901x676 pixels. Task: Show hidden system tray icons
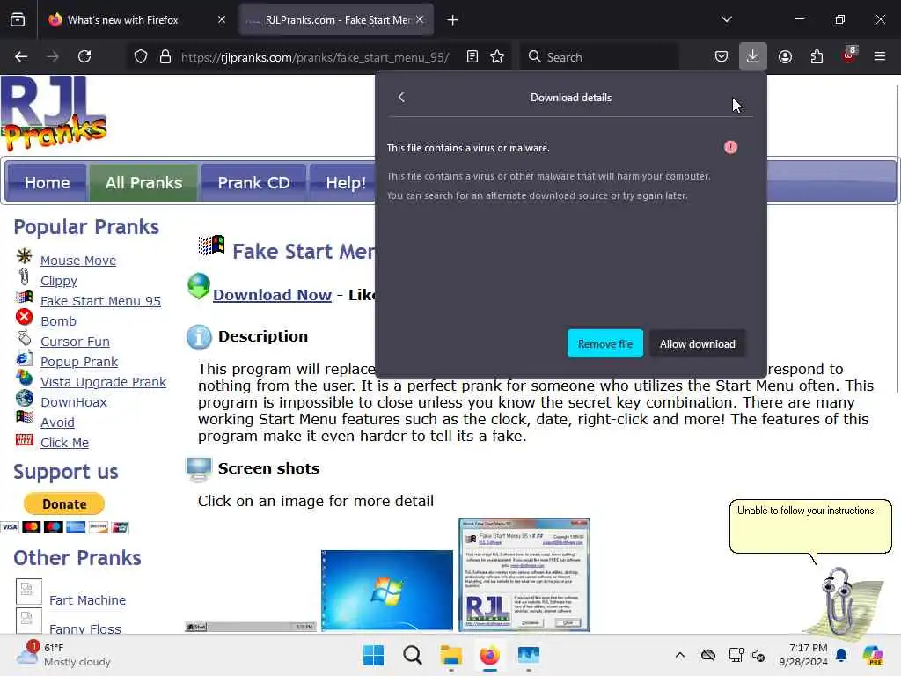[x=680, y=655]
